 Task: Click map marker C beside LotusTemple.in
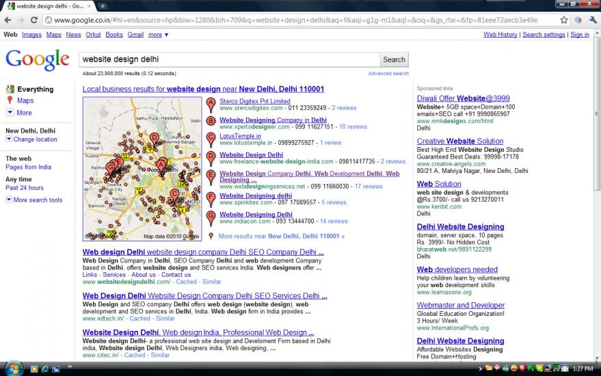tap(211, 139)
